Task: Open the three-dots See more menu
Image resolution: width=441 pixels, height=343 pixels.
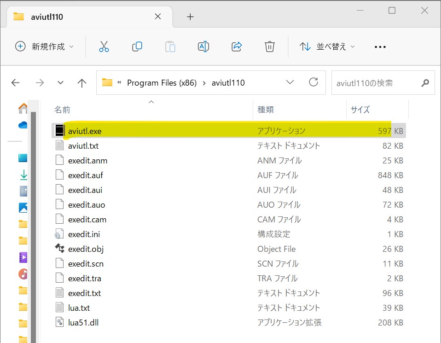Action: (380, 47)
